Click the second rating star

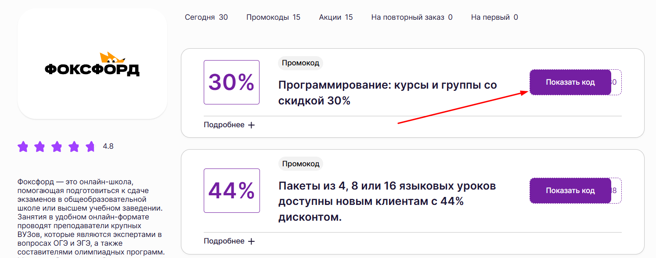point(40,147)
